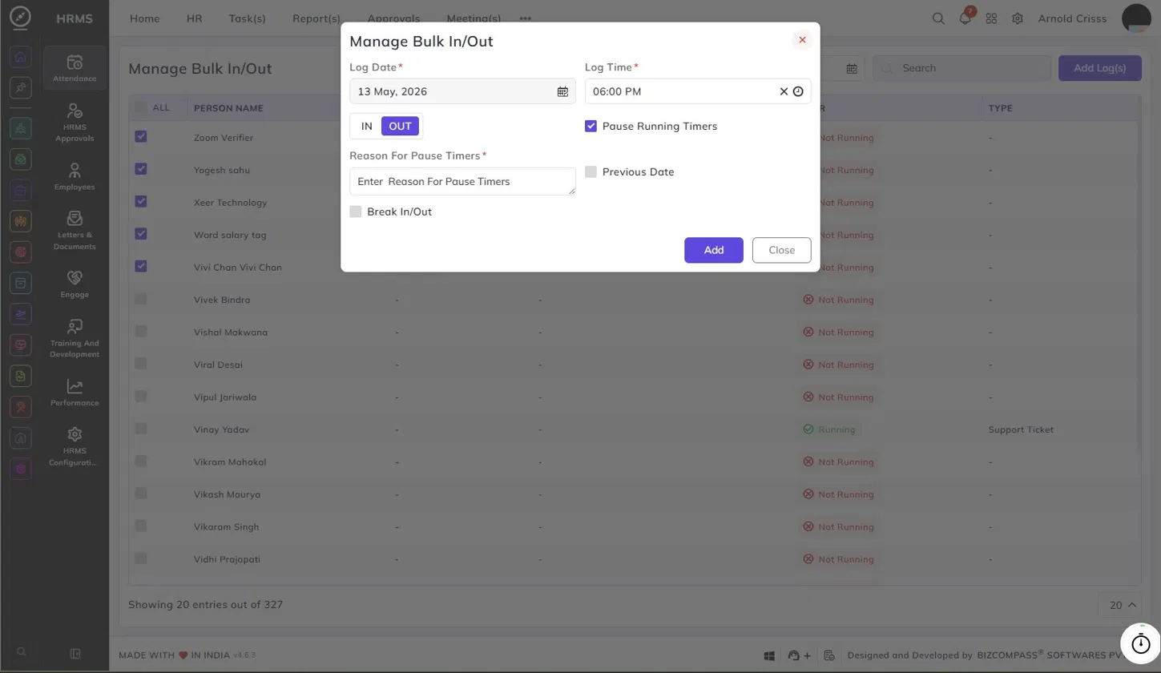The width and height of the screenshot is (1161, 673).
Task: Click the Running status of Vinay Yadav
Action: click(829, 429)
